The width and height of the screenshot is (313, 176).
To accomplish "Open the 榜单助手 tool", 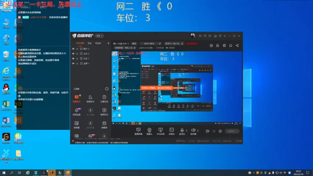I will click(104, 112).
